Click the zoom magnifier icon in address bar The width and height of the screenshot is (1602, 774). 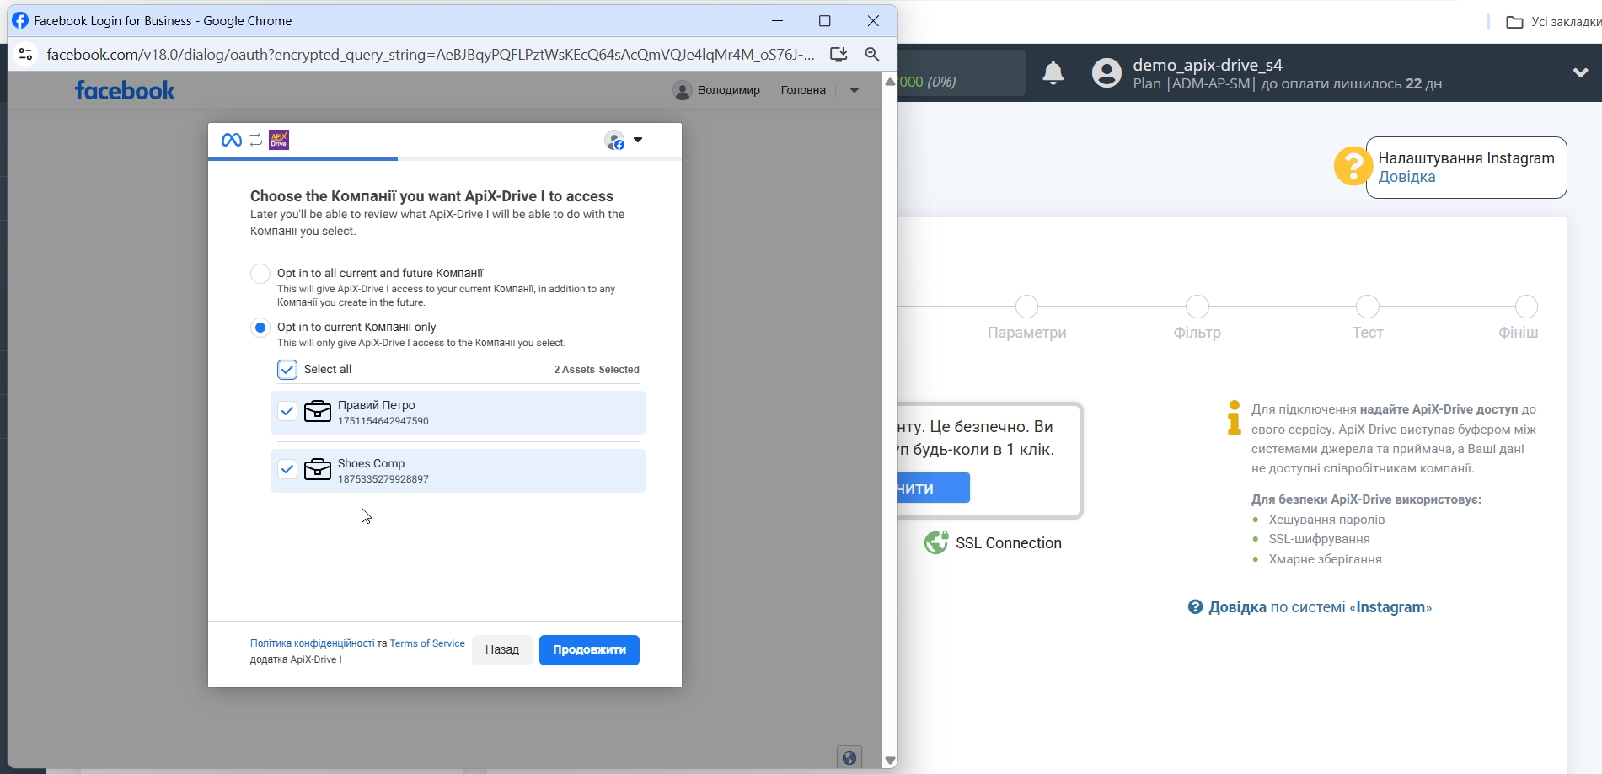click(x=872, y=54)
